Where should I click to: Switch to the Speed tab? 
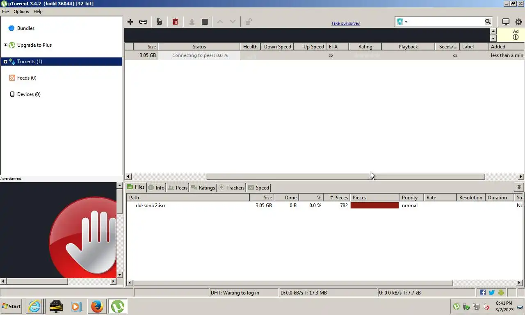(x=258, y=187)
